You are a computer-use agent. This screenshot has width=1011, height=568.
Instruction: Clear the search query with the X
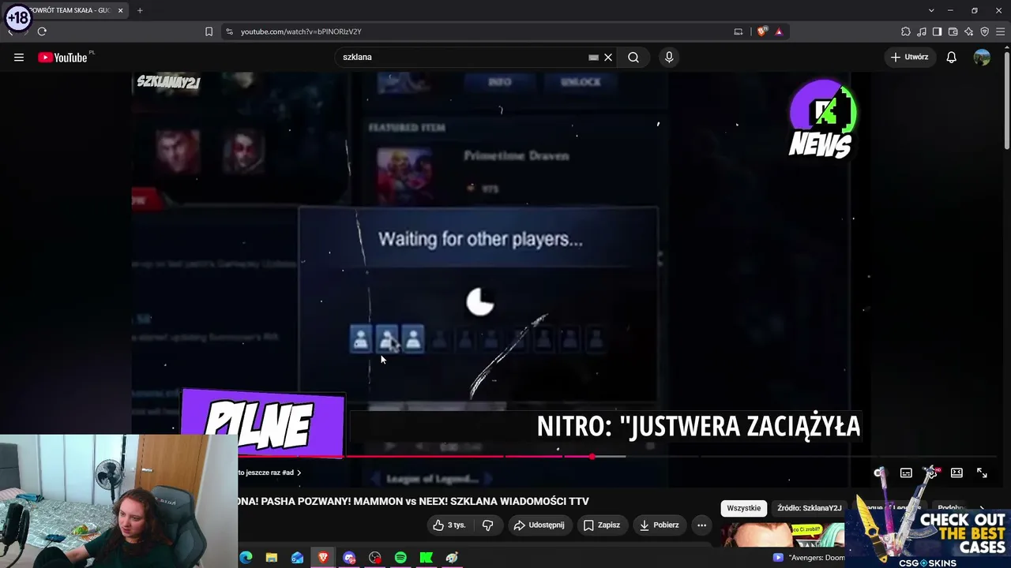[608, 57]
